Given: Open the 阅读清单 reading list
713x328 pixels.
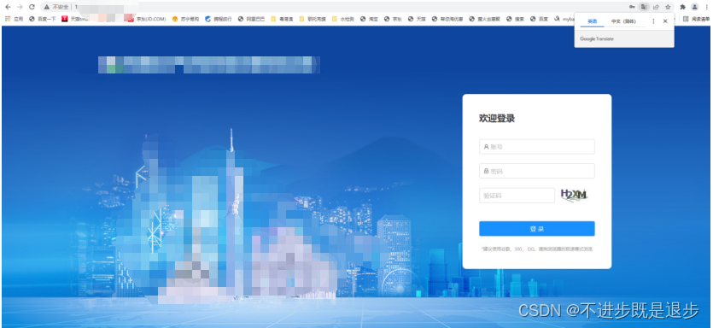Looking at the screenshot, I should coord(696,19).
